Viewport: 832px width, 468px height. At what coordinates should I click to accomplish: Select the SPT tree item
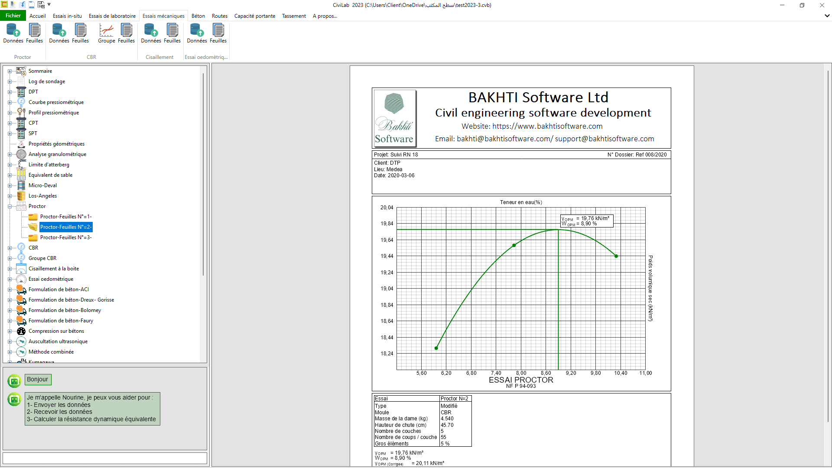[33, 133]
